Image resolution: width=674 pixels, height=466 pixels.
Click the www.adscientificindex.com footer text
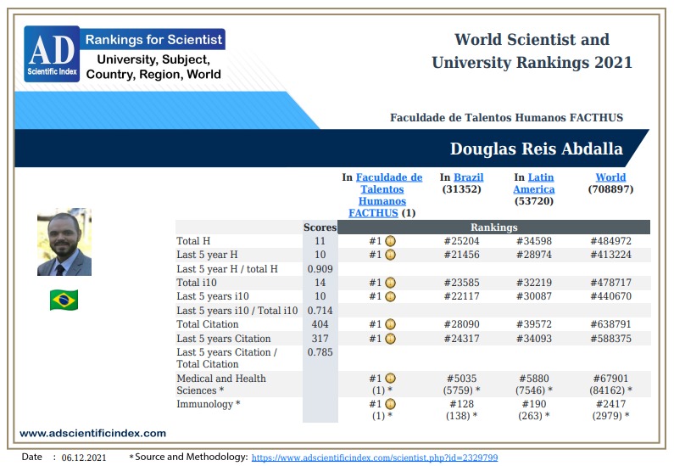click(x=92, y=433)
